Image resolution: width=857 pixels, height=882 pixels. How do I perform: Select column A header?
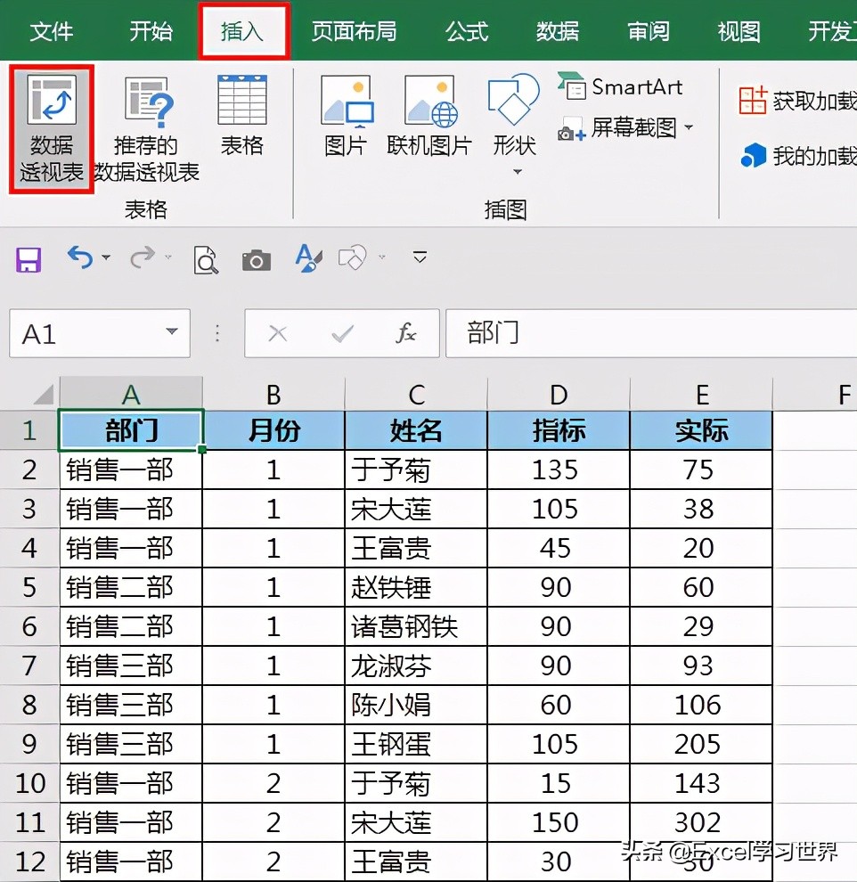click(x=131, y=394)
